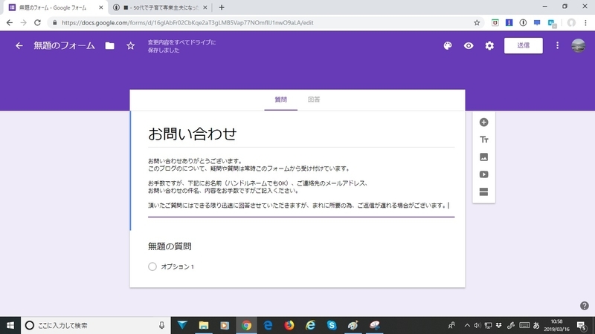Click the form title お問い合わせ
This screenshot has width=595, height=334.
point(192,134)
